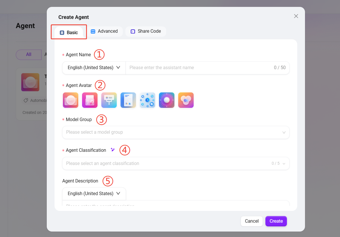Open Agent Name language dropdown
This screenshot has height=237, width=340.
(94, 68)
